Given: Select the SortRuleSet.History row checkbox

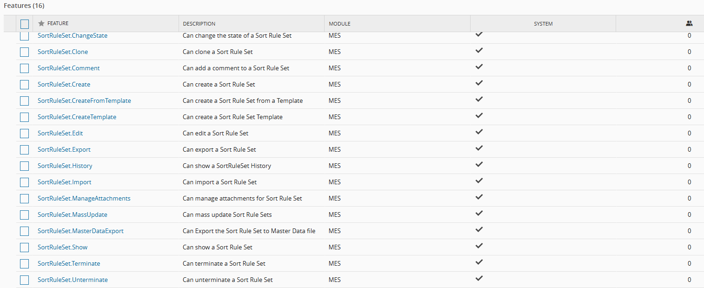Looking at the screenshot, I should pos(25,166).
